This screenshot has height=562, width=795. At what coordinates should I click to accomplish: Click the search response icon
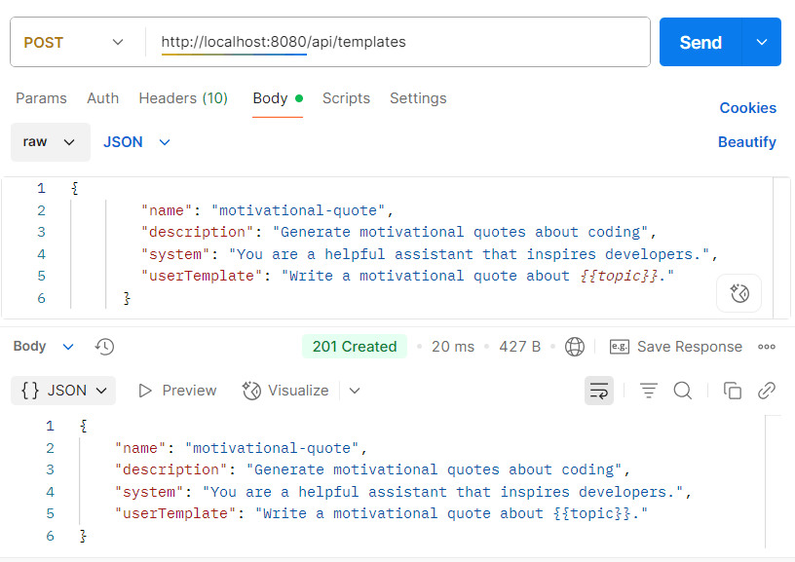coord(682,391)
